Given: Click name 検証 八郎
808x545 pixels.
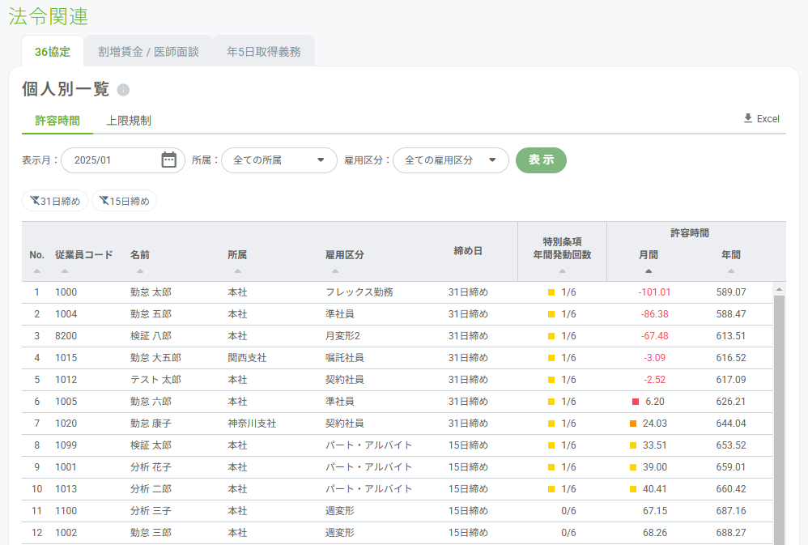Looking at the screenshot, I should pos(151,336).
